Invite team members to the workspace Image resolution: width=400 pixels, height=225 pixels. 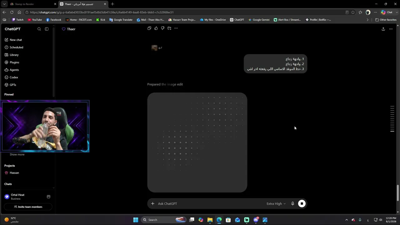click(28, 207)
